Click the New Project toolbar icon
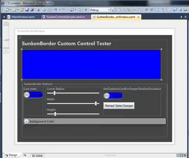The height and width of the screenshot is (158, 189). click(7, 10)
